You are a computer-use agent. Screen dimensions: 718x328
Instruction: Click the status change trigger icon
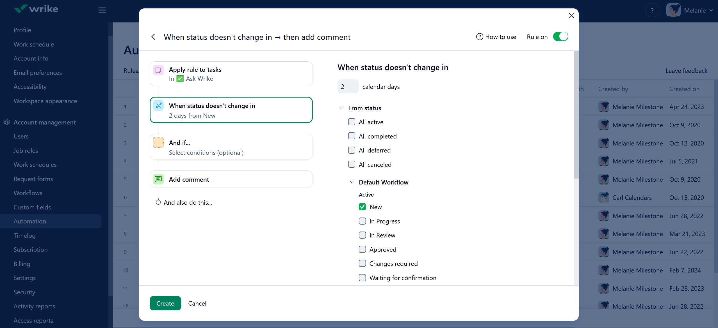158,106
